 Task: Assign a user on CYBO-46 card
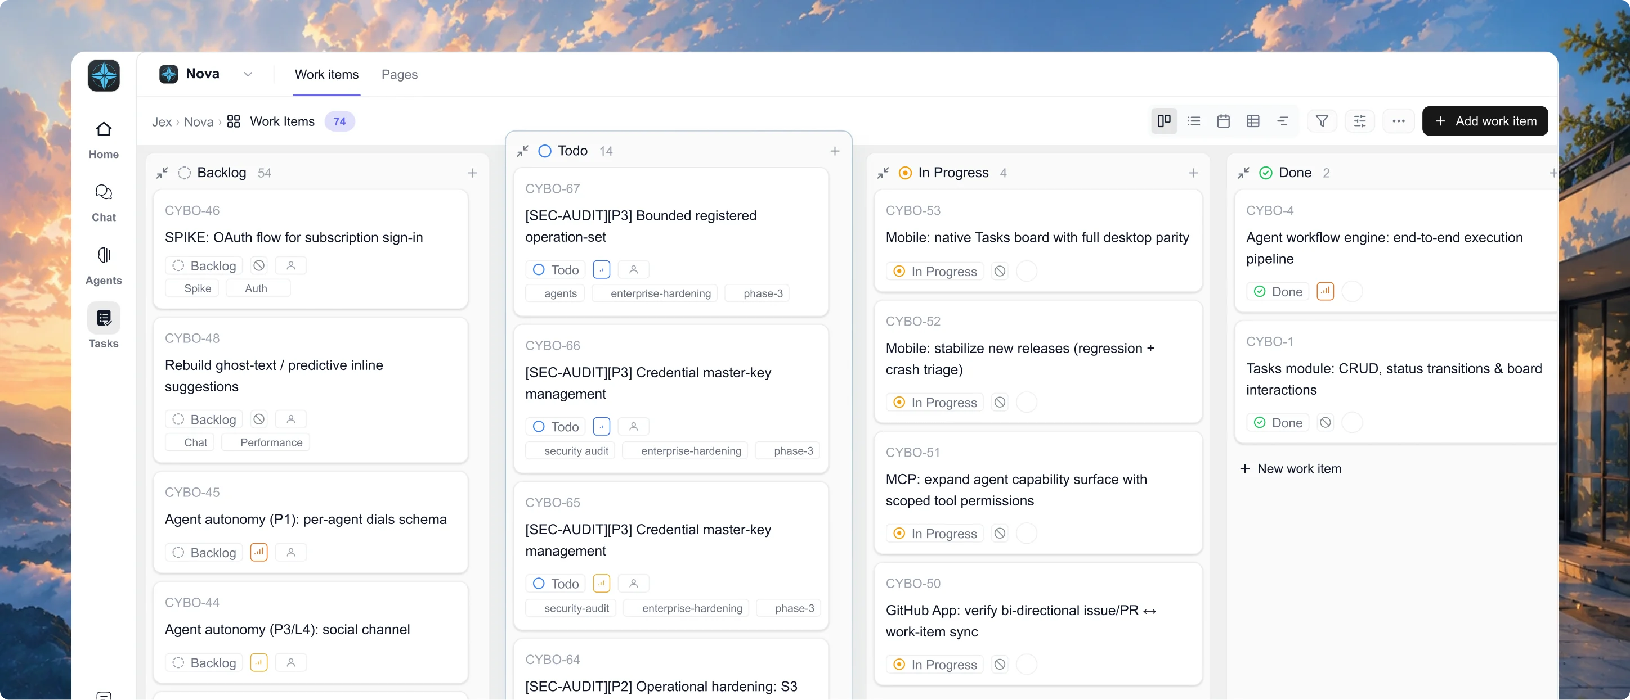291,265
